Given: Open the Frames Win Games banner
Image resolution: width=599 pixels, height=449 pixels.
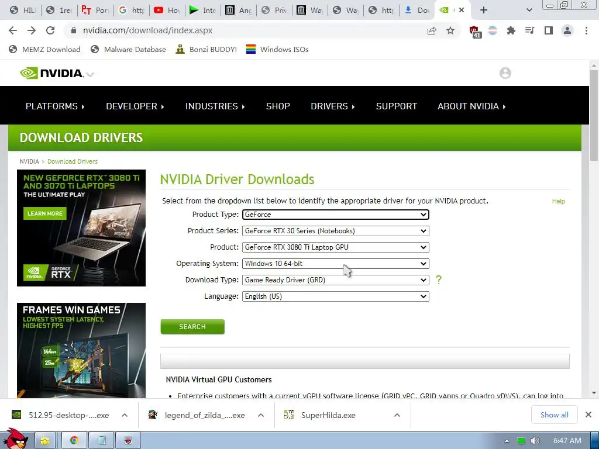Looking at the screenshot, I should click(81, 350).
